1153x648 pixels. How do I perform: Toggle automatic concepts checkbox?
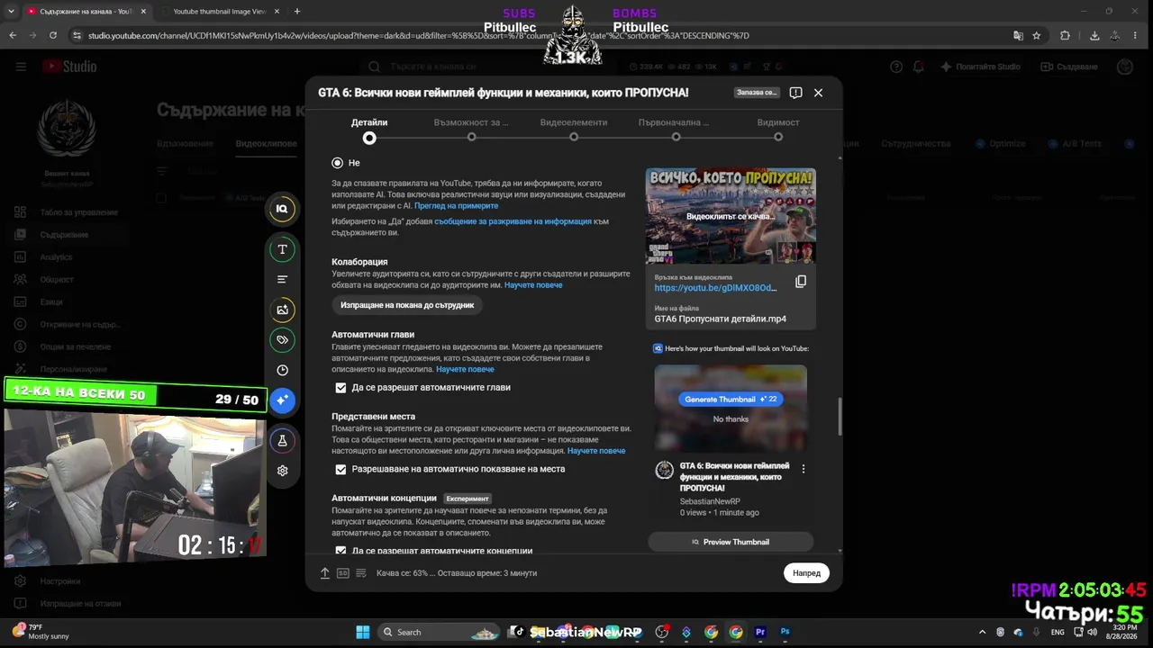[340, 551]
